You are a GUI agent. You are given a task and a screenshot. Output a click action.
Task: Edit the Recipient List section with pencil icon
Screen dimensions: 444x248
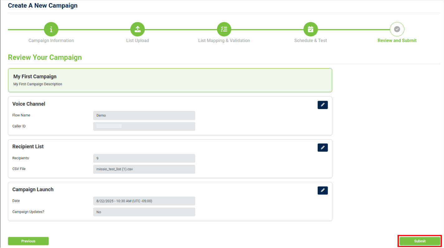(x=322, y=148)
